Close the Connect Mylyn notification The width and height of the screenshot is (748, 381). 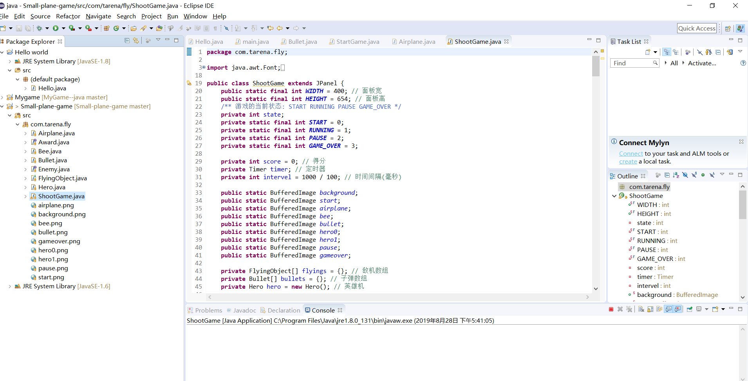point(741,142)
